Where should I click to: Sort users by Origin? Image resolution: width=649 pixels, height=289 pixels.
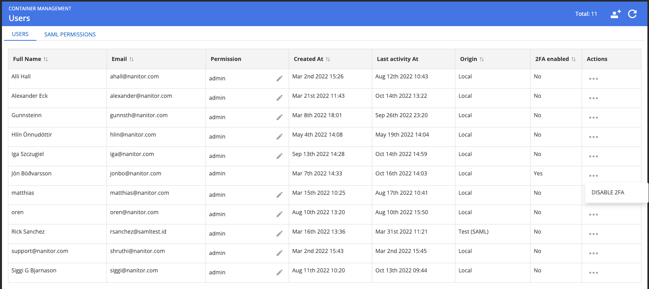tap(482, 59)
